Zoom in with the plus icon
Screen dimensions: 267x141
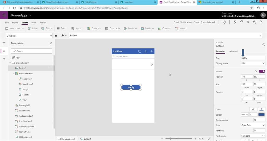pos(196,139)
